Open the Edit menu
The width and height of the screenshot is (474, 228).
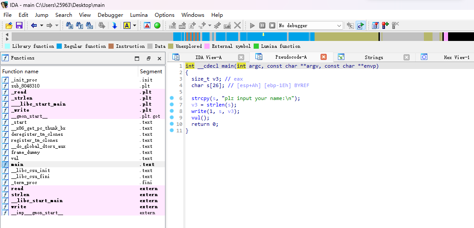point(23,15)
